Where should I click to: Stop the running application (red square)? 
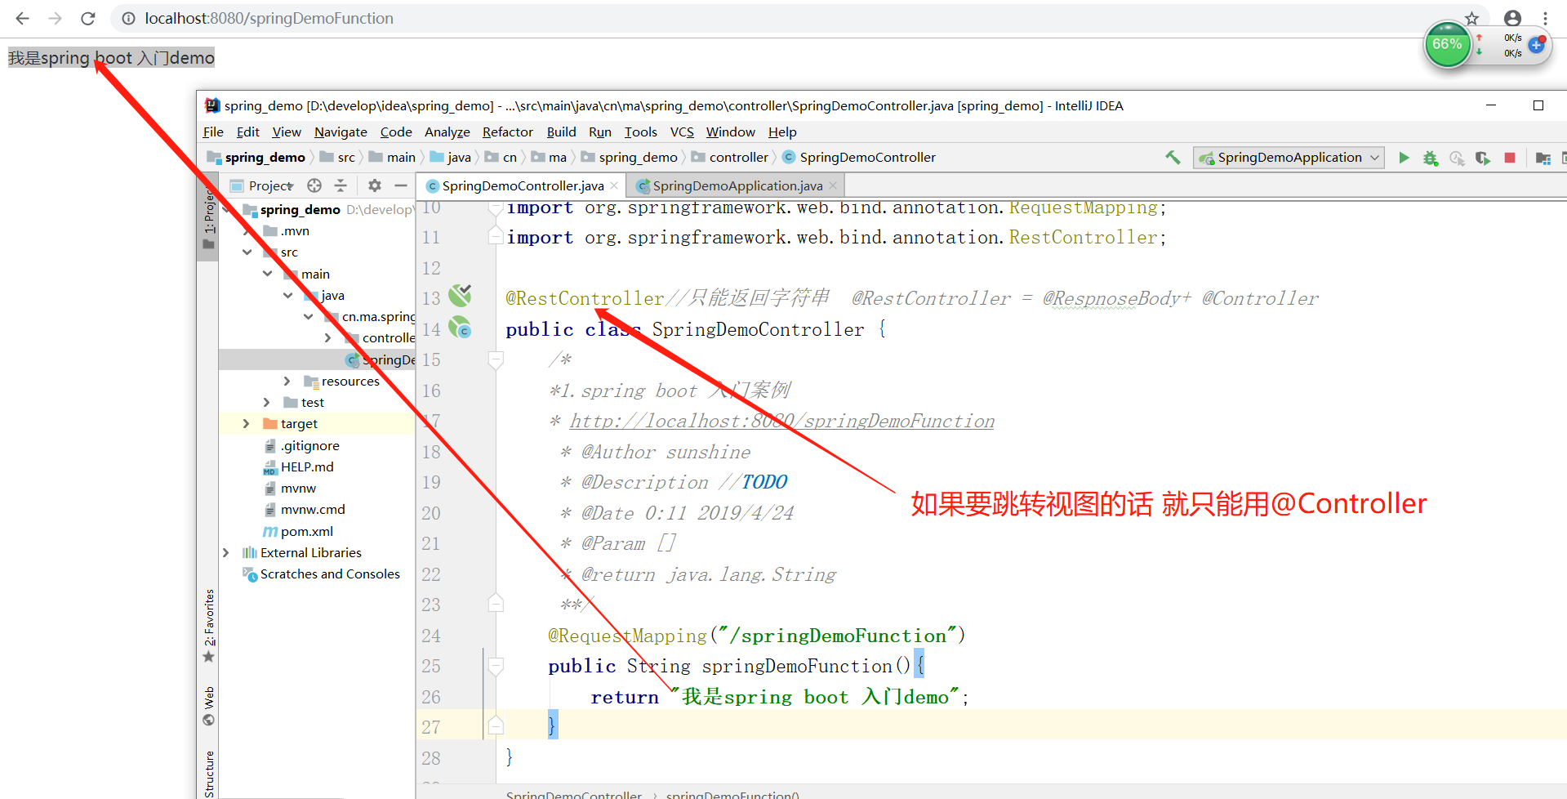click(1510, 158)
